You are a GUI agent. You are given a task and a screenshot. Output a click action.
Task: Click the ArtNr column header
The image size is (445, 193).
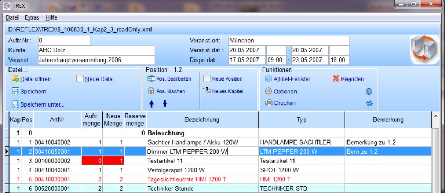pyautogui.click(x=57, y=120)
